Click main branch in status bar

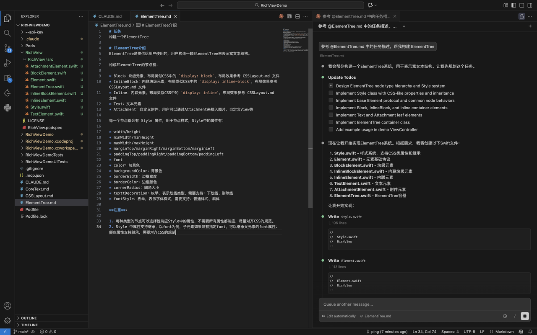pyautogui.click(x=21, y=332)
